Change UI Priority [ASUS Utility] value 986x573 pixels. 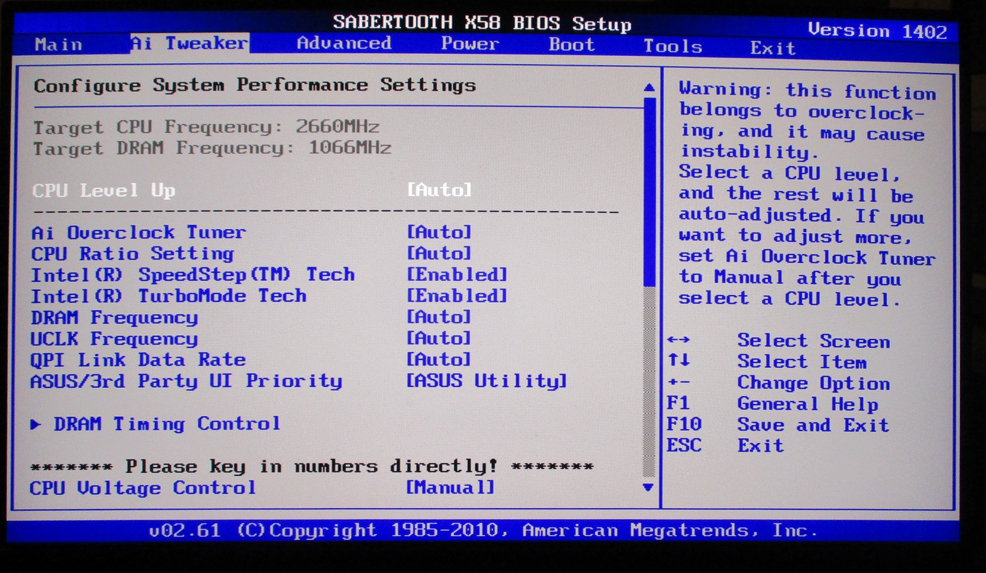coord(486,381)
